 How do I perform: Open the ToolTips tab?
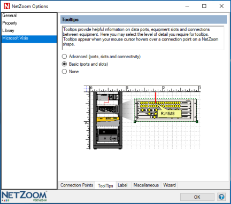pos(105,186)
